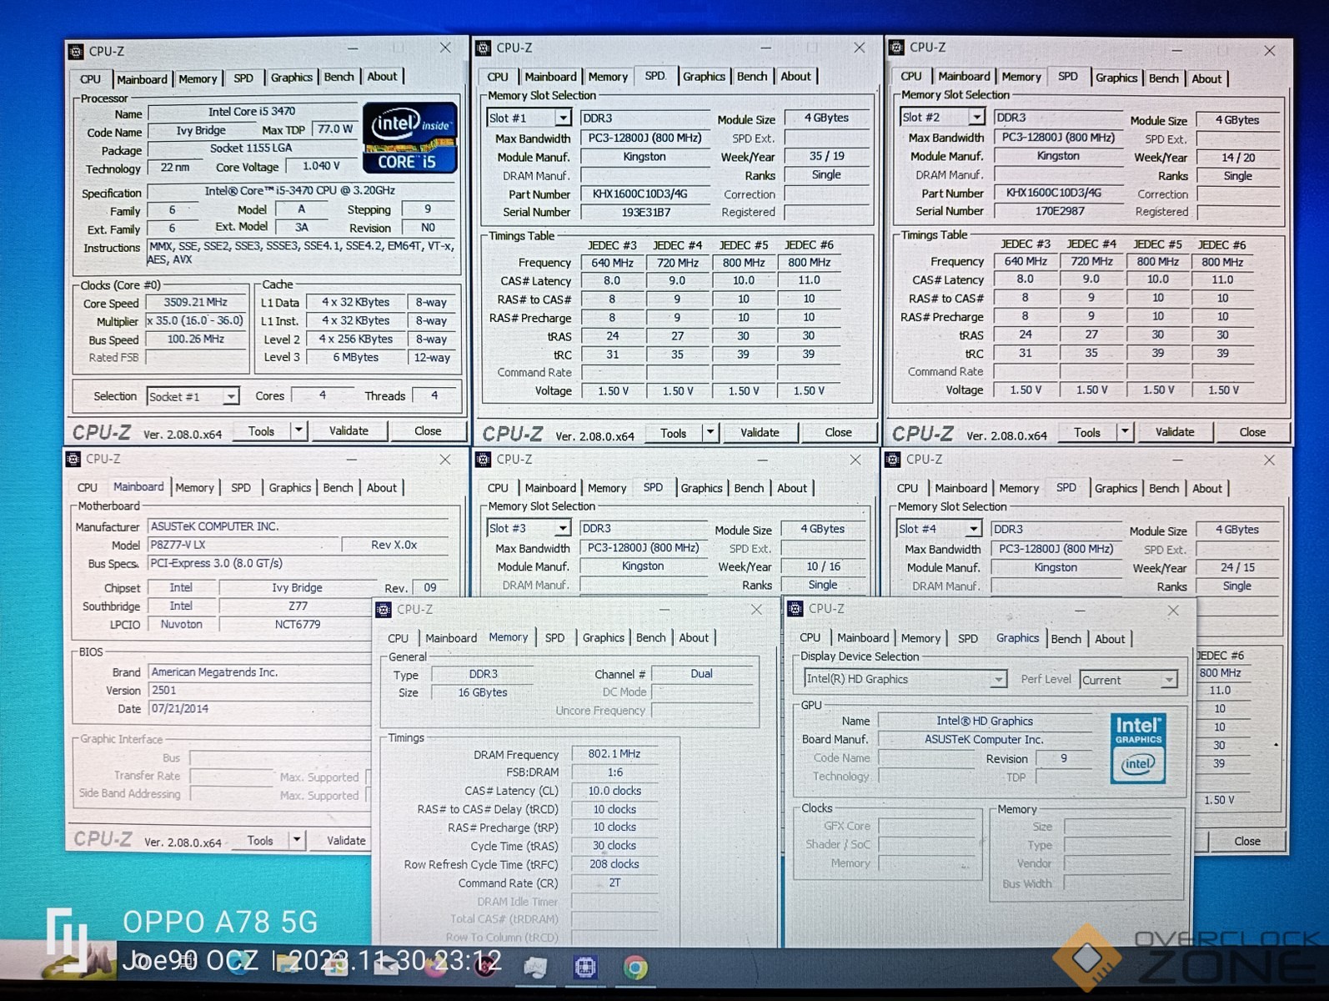The width and height of the screenshot is (1329, 1001).
Task: Click Tools button in the Mainboard window
Action: pyautogui.click(x=260, y=840)
